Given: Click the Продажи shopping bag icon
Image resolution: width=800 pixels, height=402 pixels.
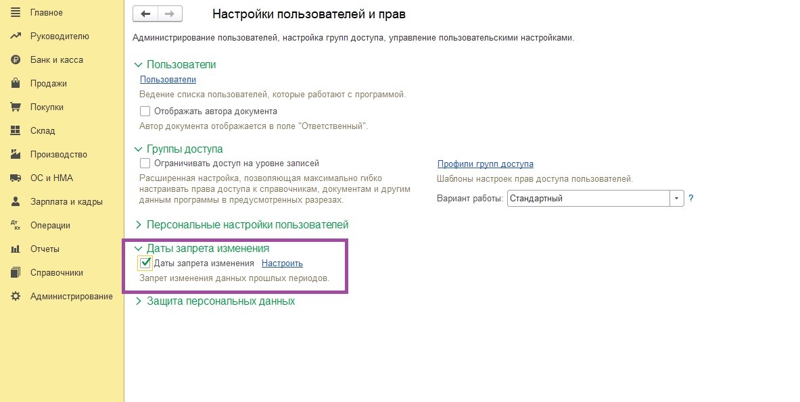Looking at the screenshot, I should point(16,83).
